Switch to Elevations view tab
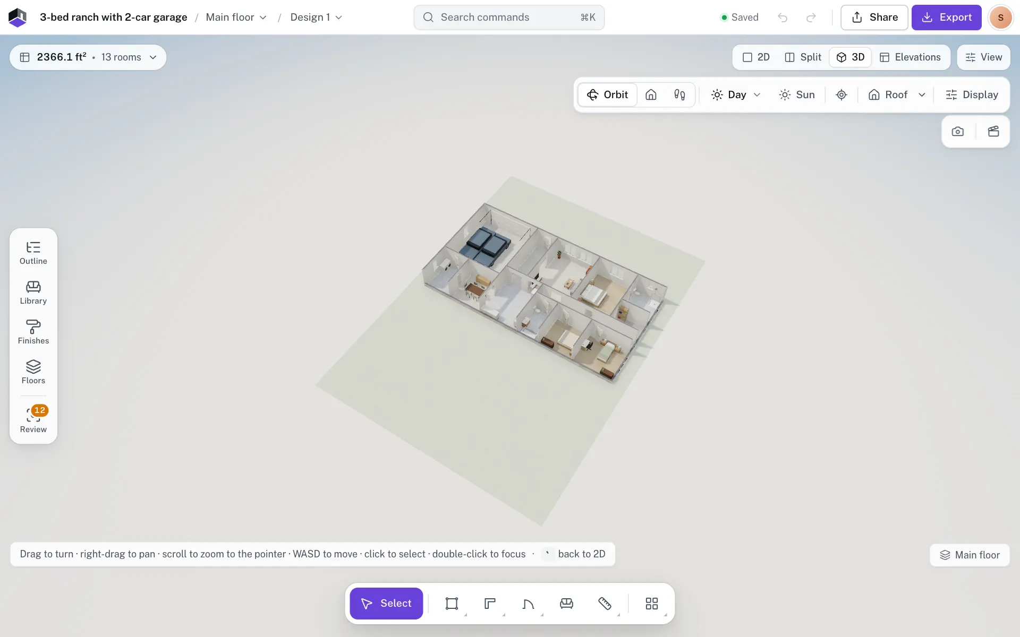The image size is (1020, 637). (x=910, y=57)
